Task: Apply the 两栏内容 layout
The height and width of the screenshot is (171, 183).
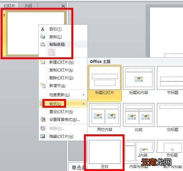Action: (105, 117)
